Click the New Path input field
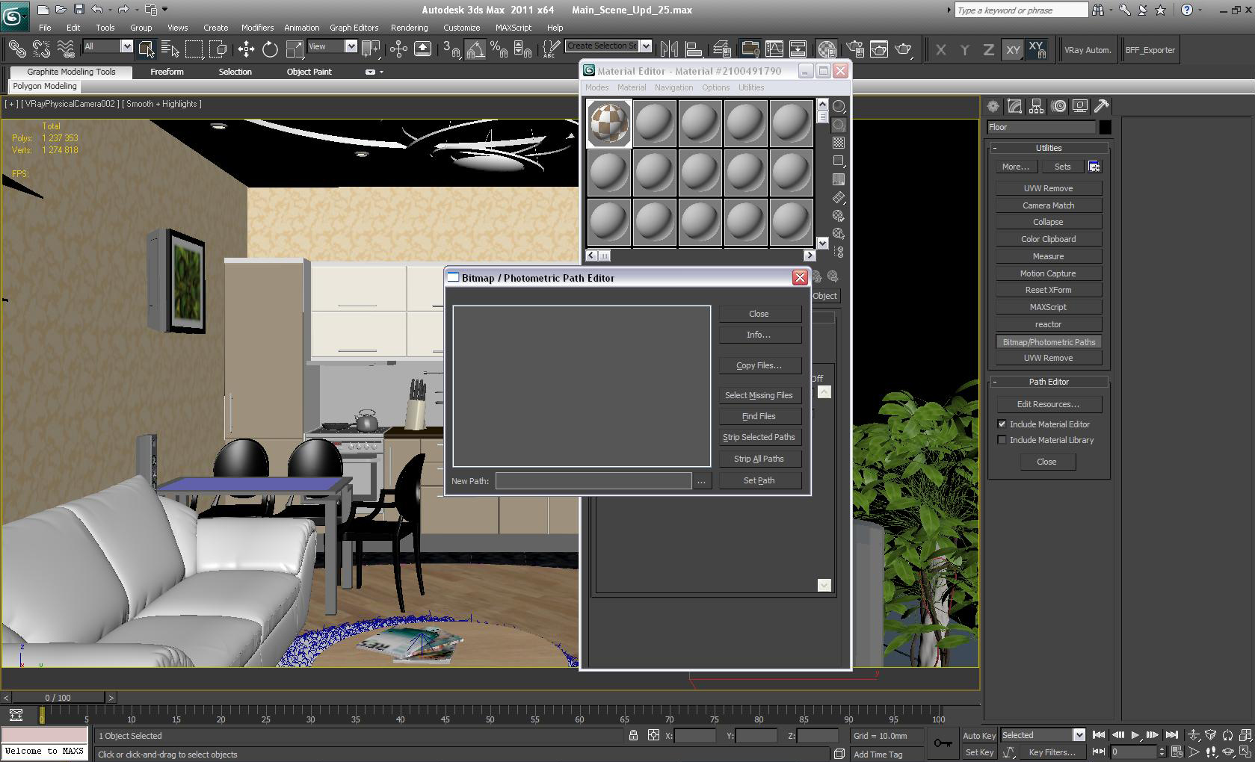The height and width of the screenshot is (762, 1255). tap(593, 481)
